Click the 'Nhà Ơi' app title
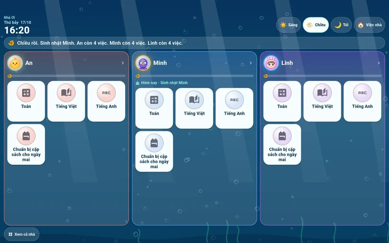 pos(9,17)
